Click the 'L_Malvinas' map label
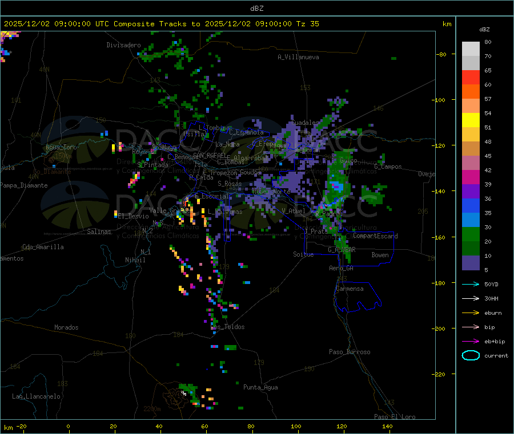 (225, 212)
